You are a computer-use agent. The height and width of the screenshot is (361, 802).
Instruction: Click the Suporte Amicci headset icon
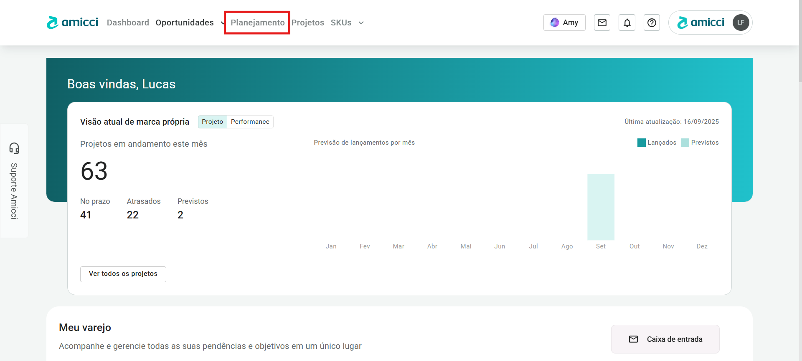[x=14, y=148]
